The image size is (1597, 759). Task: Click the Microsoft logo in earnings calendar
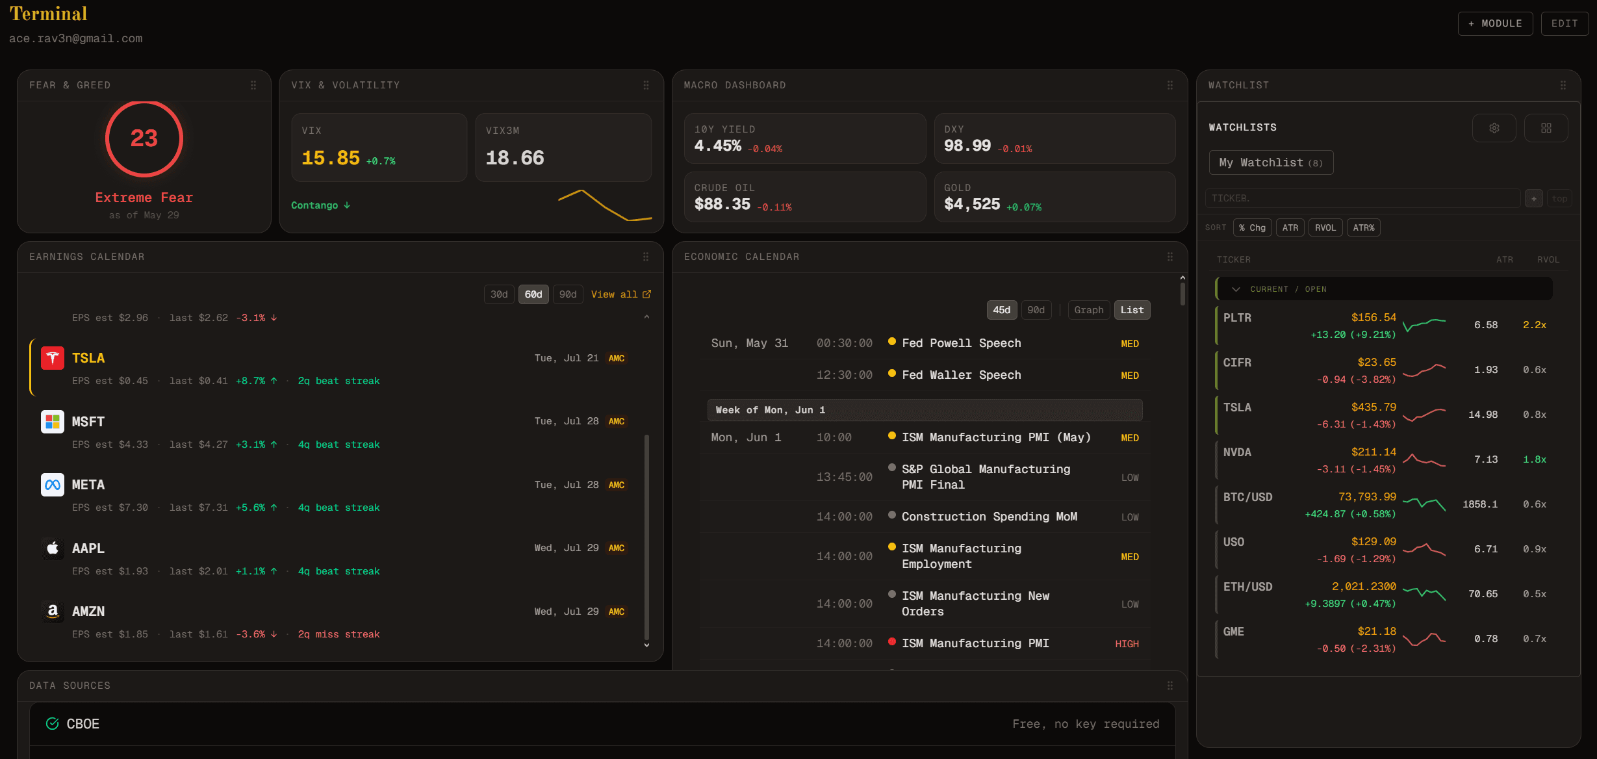point(53,422)
